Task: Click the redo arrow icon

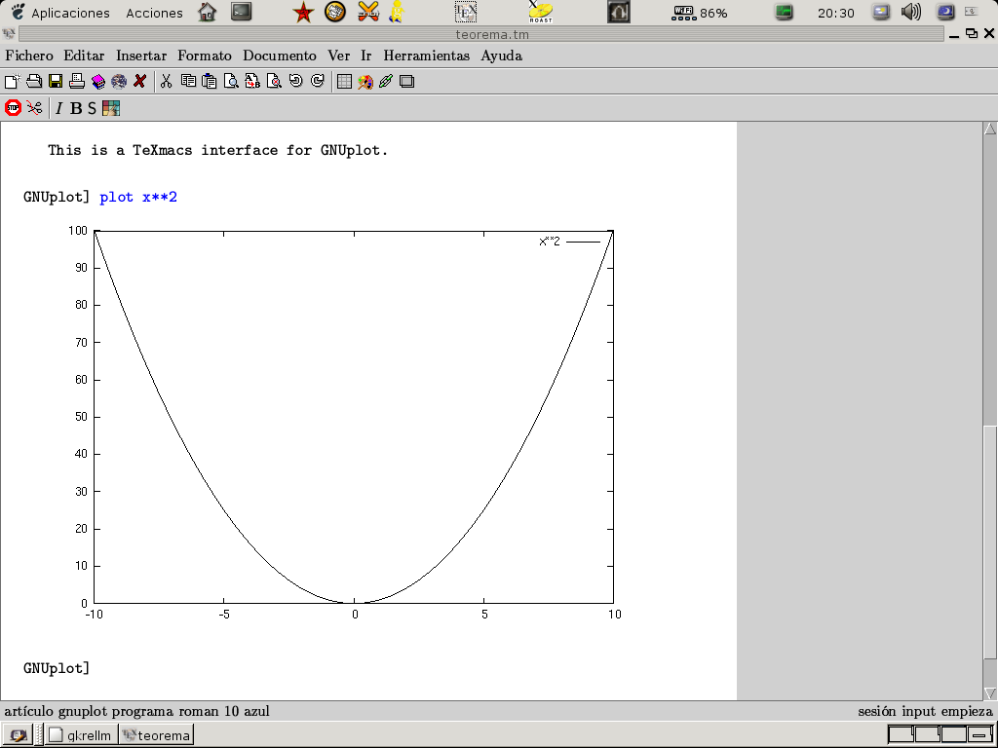Action: click(x=318, y=82)
